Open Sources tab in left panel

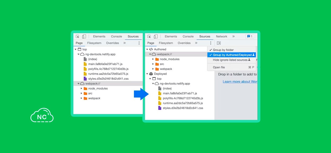[133, 36]
